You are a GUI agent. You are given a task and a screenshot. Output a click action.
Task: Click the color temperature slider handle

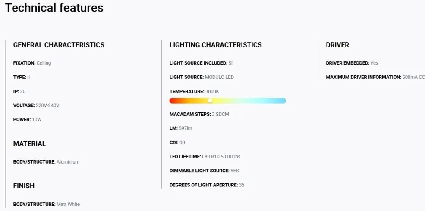210,101
